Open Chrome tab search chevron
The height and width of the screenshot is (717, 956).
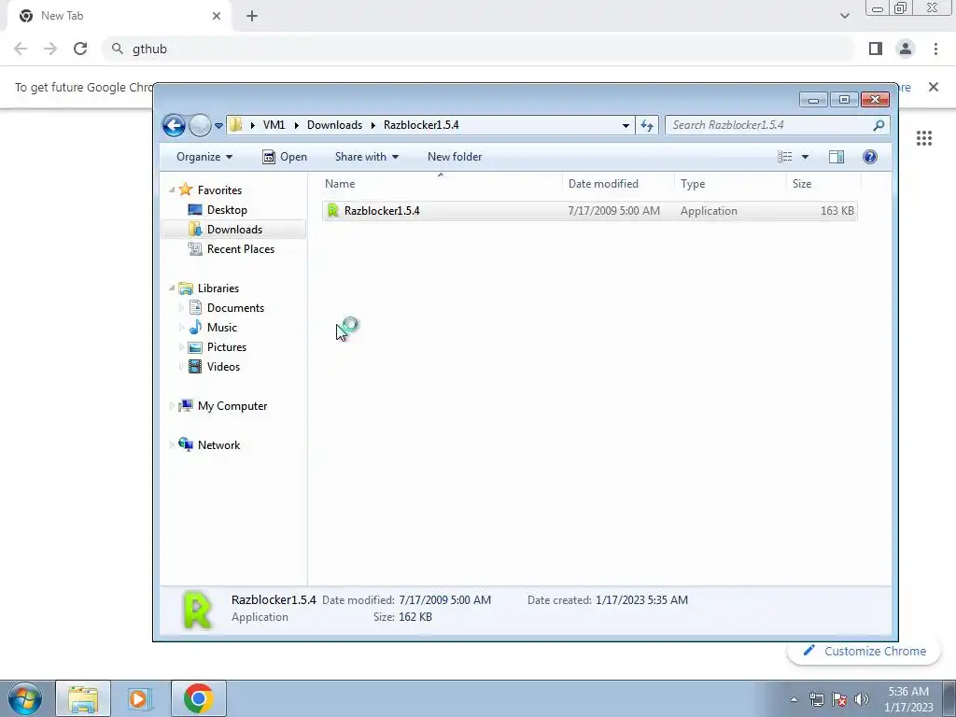844,16
